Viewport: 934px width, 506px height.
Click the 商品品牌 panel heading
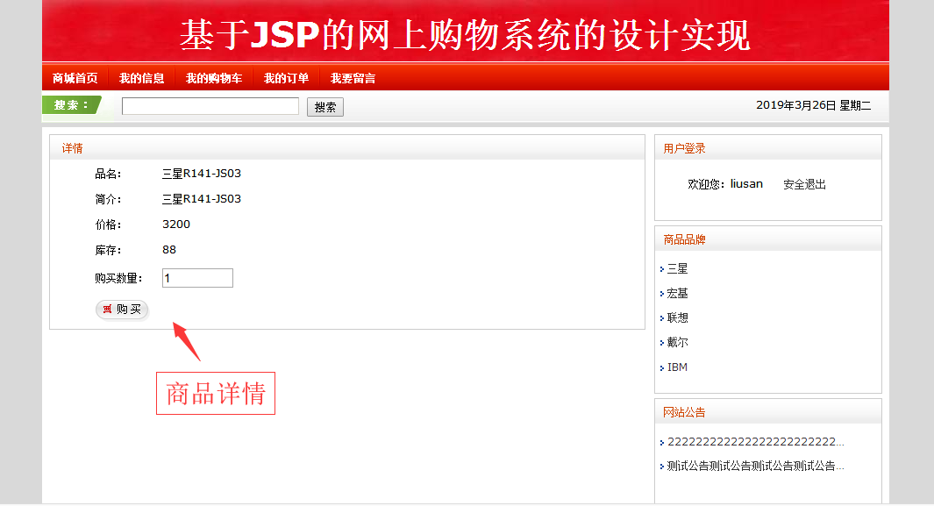(x=684, y=240)
